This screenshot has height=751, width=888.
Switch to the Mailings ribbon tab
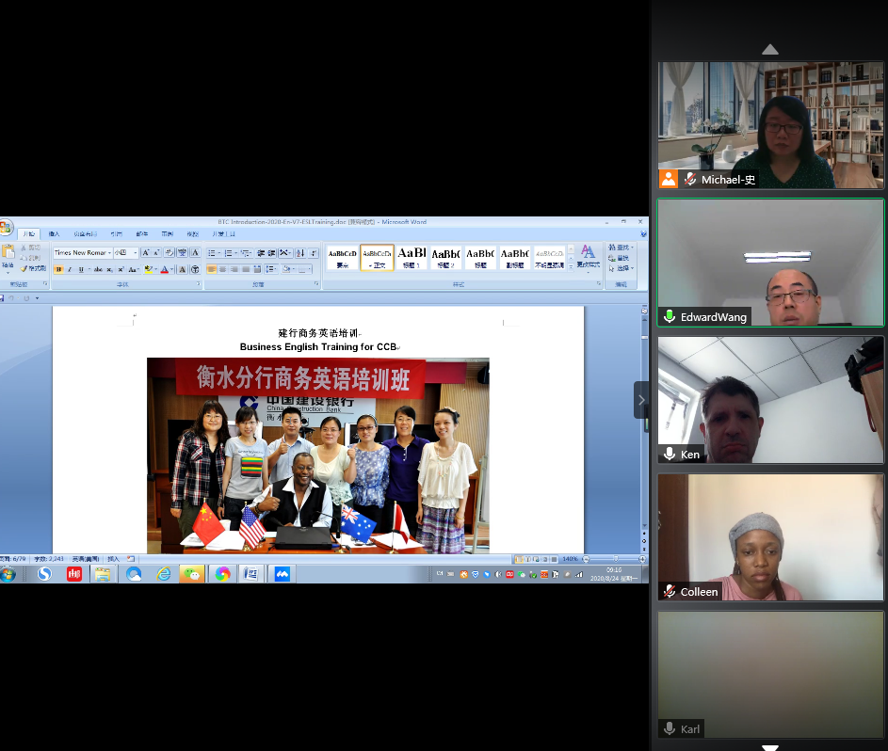pyautogui.click(x=141, y=233)
